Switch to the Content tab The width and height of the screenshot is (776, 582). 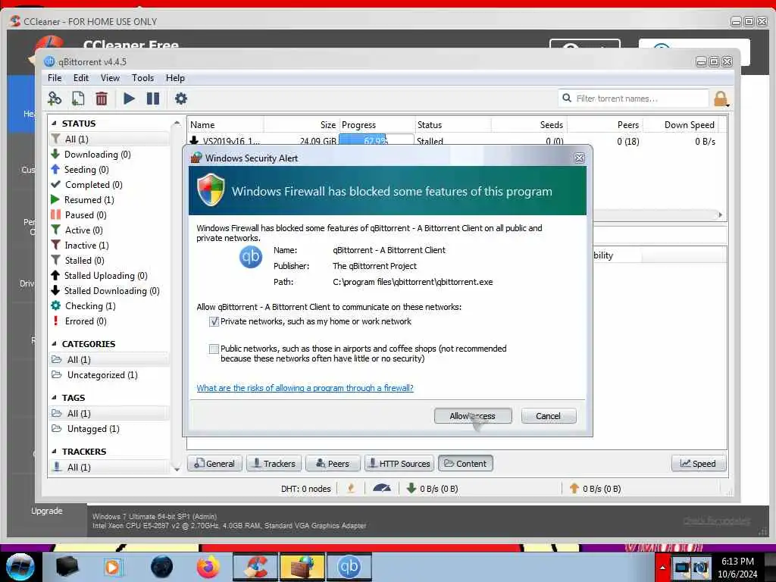(x=465, y=464)
